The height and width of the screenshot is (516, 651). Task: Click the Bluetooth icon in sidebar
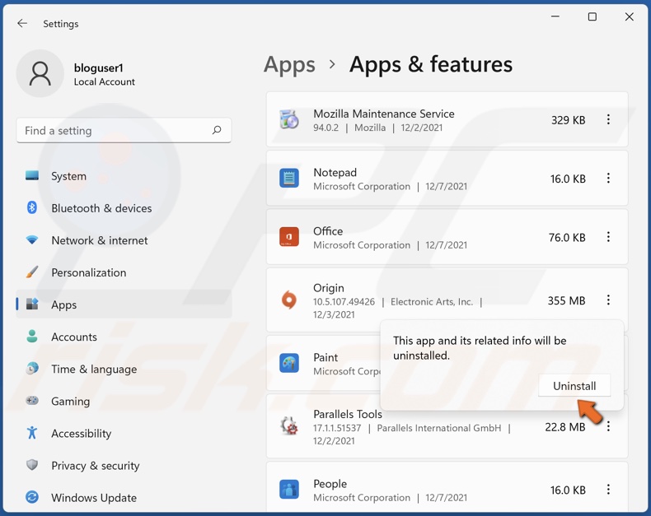(32, 207)
